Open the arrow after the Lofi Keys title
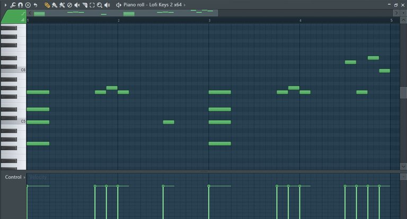 pyautogui.click(x=185, y=5)
